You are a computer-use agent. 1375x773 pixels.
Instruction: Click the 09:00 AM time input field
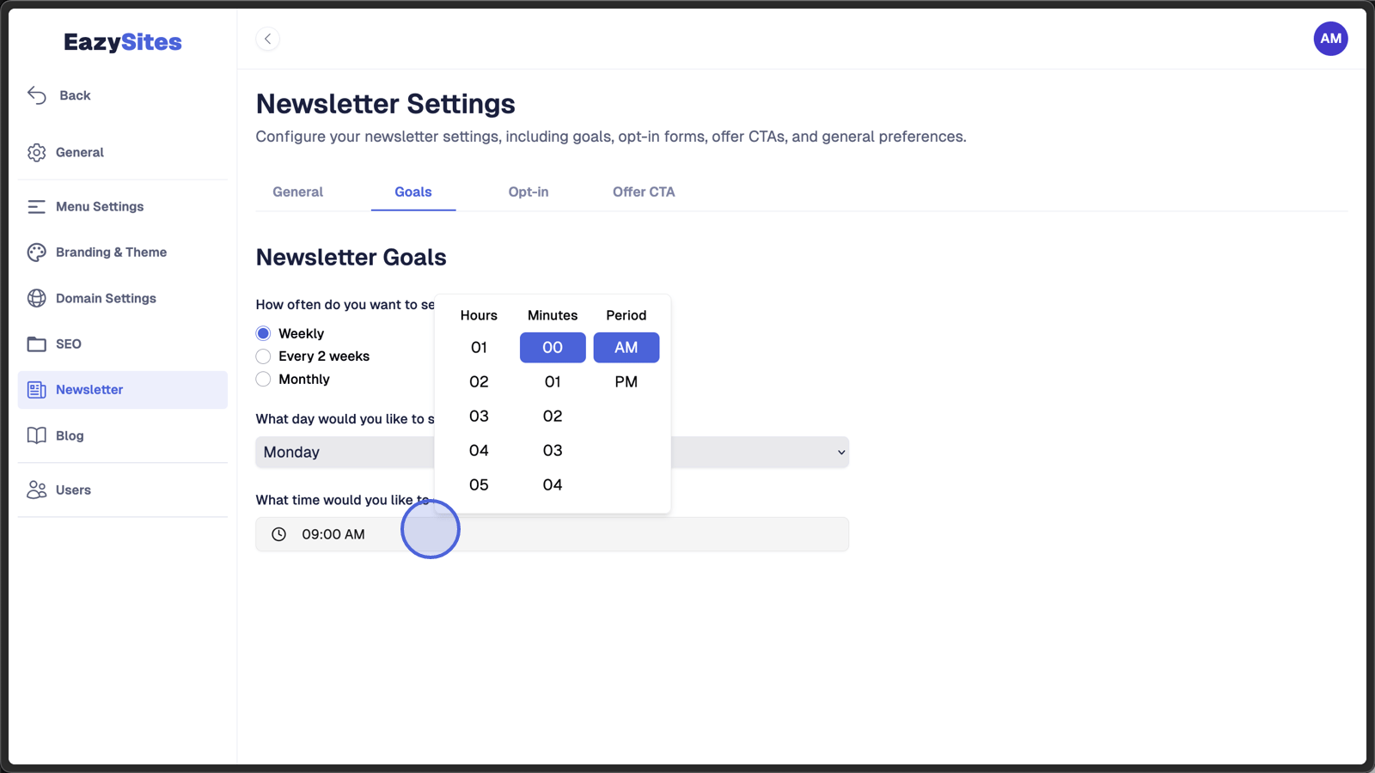coord(552,534)
